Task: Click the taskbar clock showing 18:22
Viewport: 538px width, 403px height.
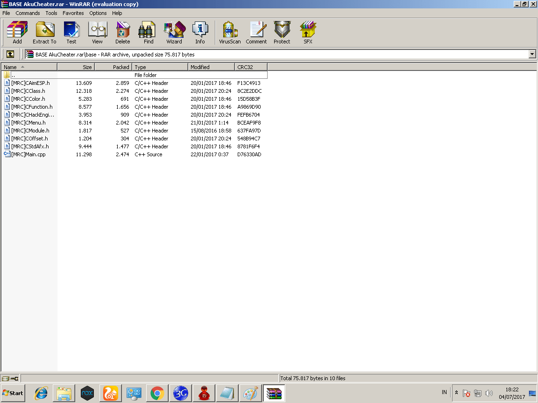Action: 512,389
